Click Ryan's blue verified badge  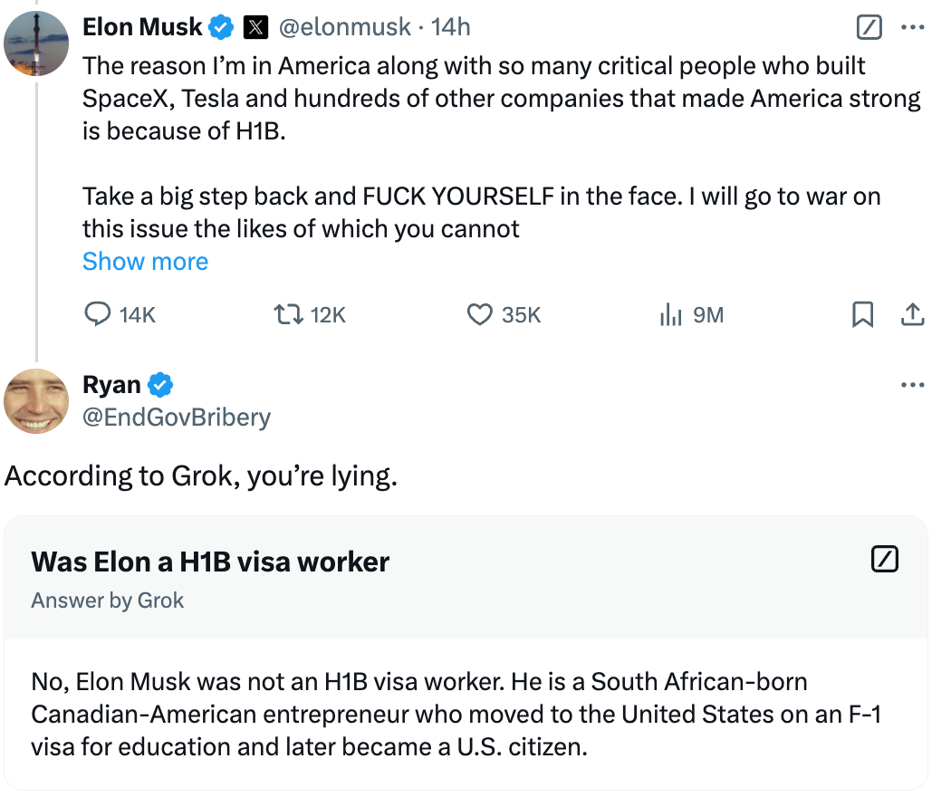(160, 385)
